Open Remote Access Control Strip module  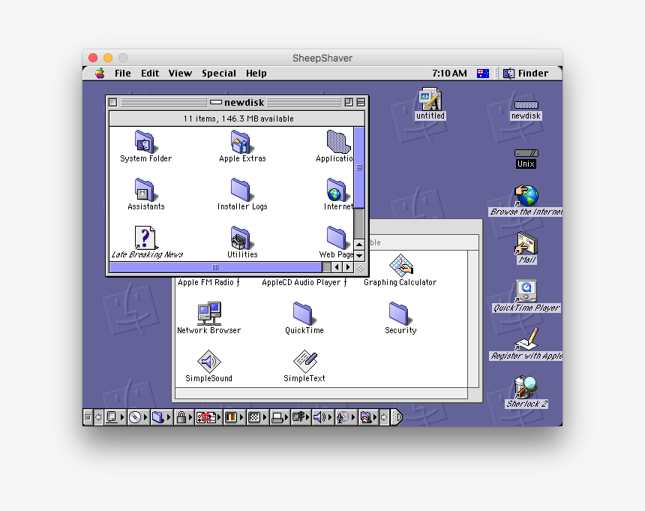point(301,418)
